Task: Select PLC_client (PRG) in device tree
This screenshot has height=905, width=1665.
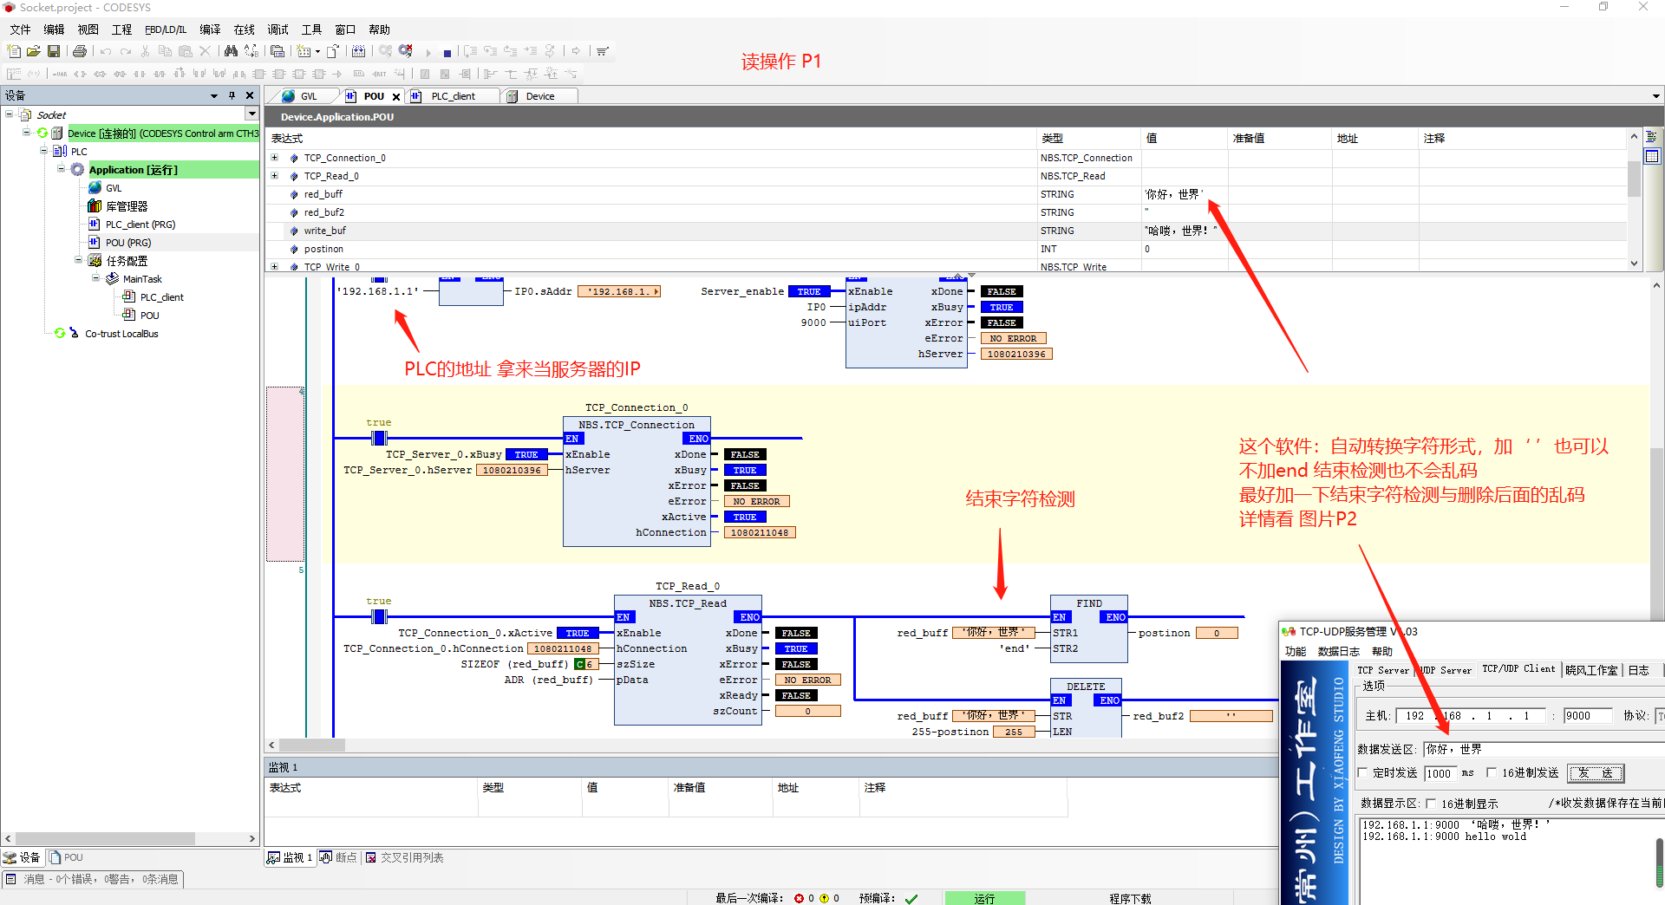Action: tap(140, 225)
